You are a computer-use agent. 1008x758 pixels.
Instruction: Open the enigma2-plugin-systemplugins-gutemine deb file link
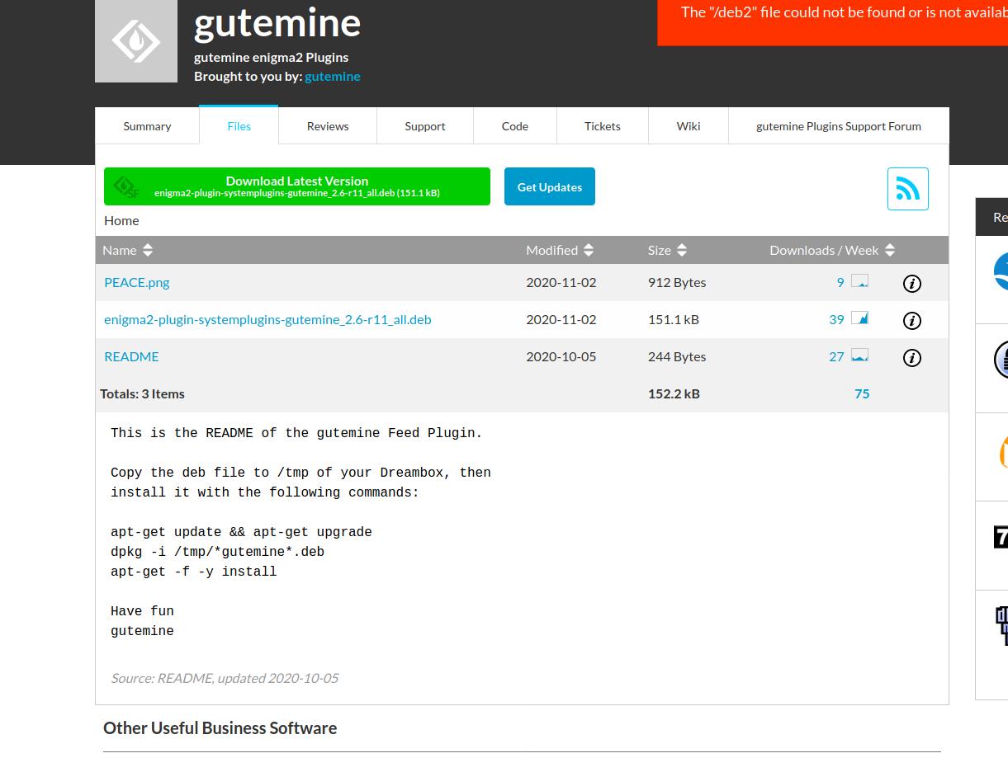267,319
